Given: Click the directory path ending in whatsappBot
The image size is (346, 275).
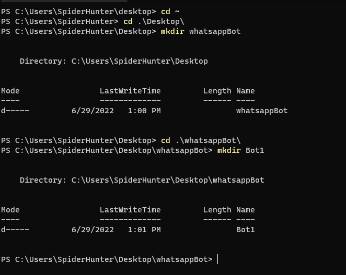Looking at the screenshot, I should (168, 180).
